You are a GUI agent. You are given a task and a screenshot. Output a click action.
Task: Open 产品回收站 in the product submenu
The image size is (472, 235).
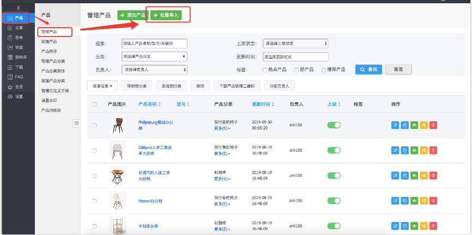click(51, 110)
